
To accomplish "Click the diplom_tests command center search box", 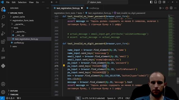I will 94,2.
